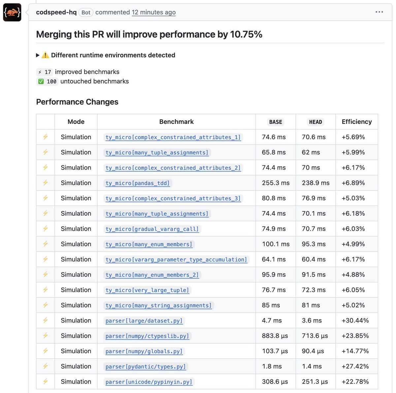Click the 'Mode' column header
Screen dimensions: 396x393
point(76,122)
